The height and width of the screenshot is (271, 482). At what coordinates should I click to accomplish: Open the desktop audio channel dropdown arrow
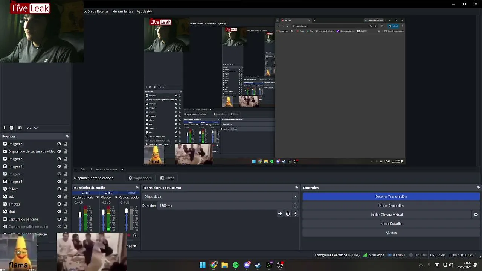point(97,197)
